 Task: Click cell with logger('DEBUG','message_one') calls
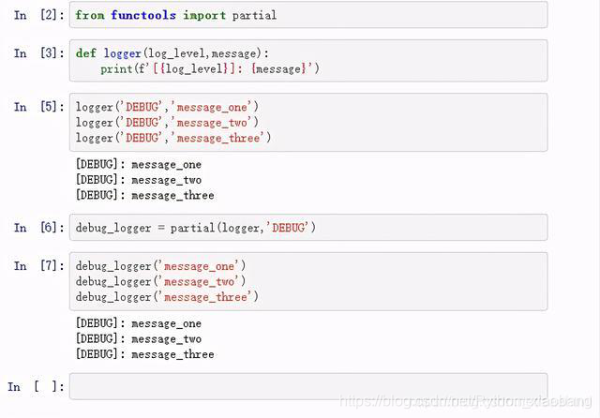tap(308, 122)
